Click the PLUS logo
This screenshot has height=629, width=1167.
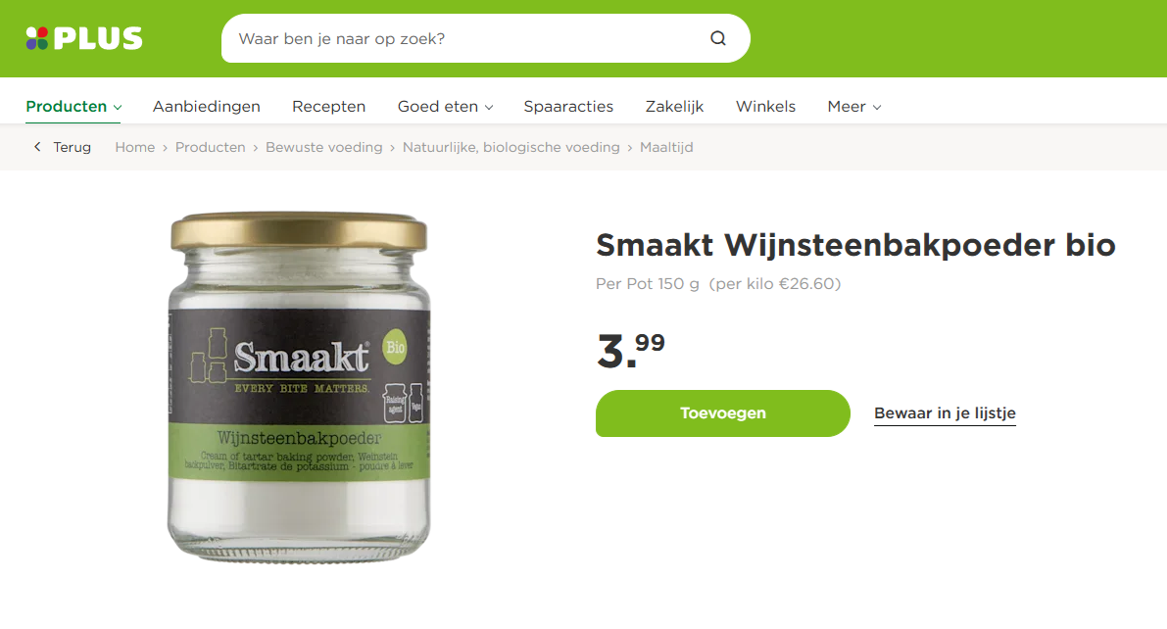point(84,39)
